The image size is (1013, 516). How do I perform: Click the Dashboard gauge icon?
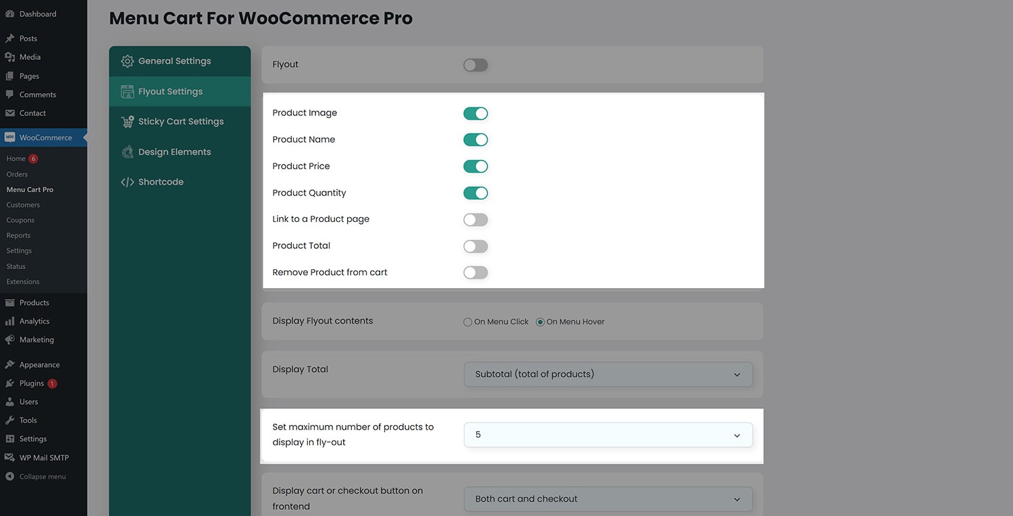pos(9,13)
